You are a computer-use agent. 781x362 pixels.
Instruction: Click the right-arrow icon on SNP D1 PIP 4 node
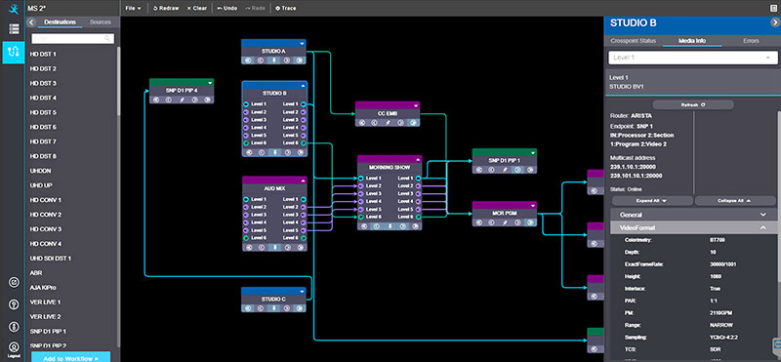point(207,100)
